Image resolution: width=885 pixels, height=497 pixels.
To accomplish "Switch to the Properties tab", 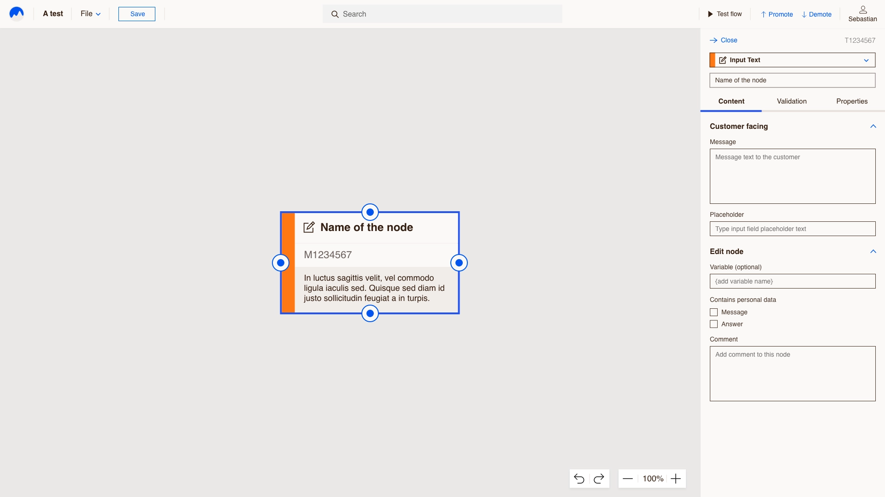I will 852,101.
